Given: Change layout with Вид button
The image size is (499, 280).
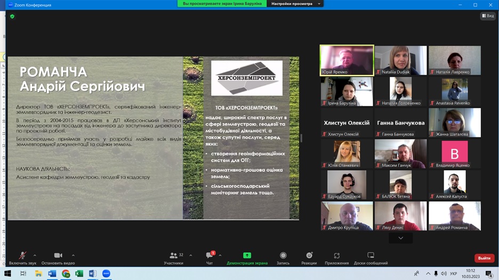Looking at the screenshot, I should [x=488, y=15].
